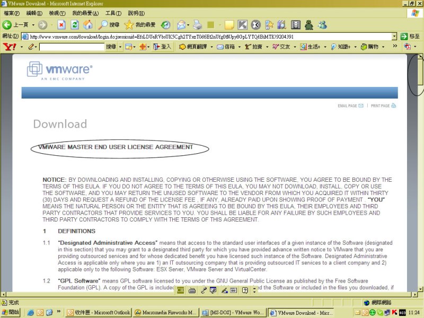The height and width of the screenshot is (318, 424).
Task: Expand the Back button history dropdown
Action: pos(33,25)
